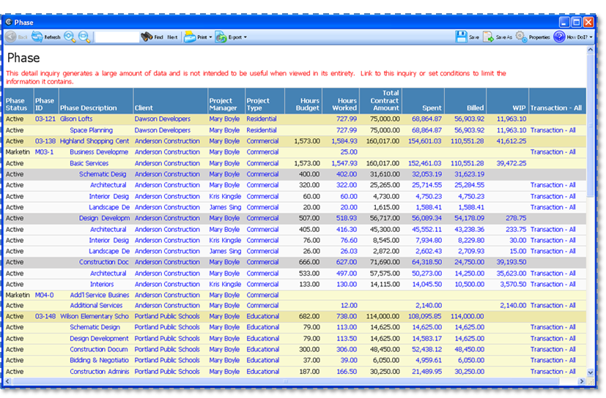The height and width of the screenshot is (398, 606).
Task: Click the Refresh toolbar icon
Action: click(x=37, y=37)
